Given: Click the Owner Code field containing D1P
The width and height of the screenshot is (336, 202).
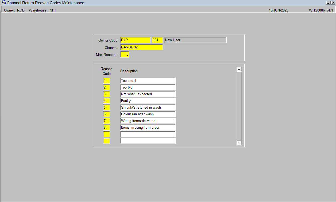Looking at the screenshot, I should (x=135, y=40).
